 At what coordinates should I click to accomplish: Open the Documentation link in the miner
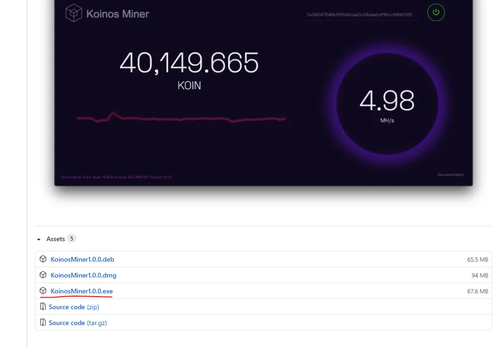pyautogui.click(x=451, y=174)
